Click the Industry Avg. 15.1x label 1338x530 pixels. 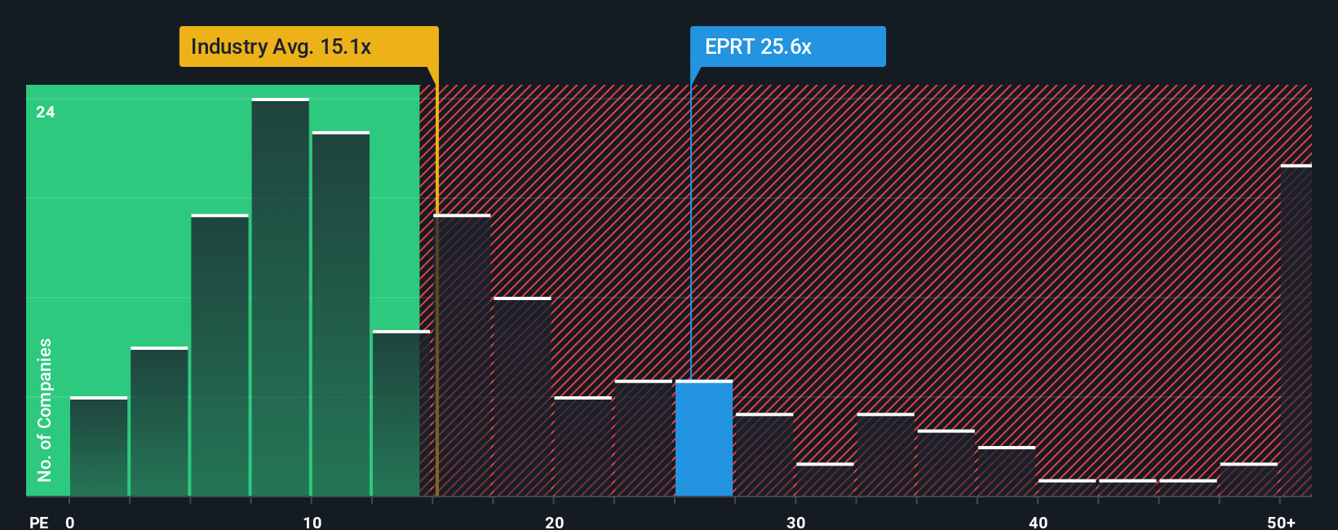click(308, 46)
